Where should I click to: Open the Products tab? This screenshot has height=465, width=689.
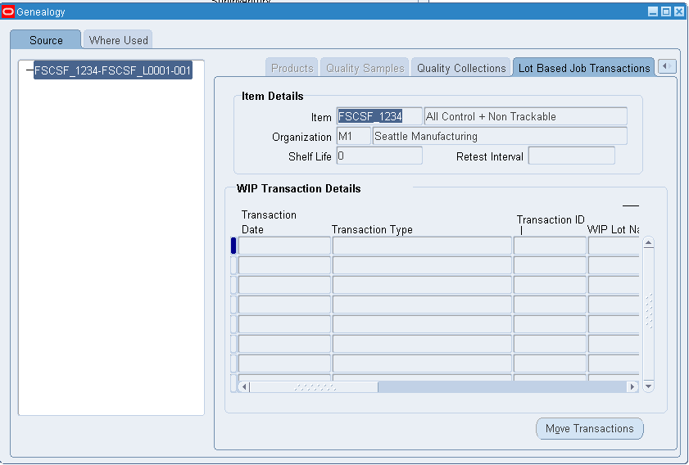pyautogui.click(x=292, y=68)
